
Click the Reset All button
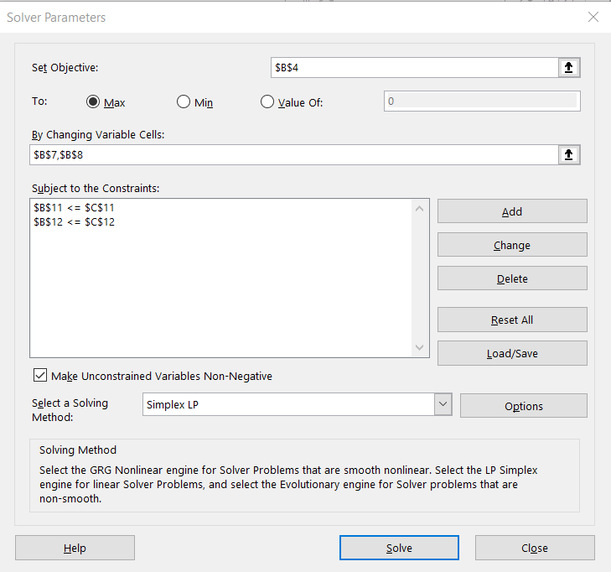click(x=512, y=320)
